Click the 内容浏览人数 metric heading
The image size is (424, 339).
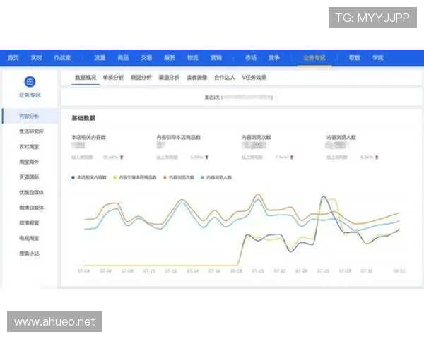(x=341, y=137)
